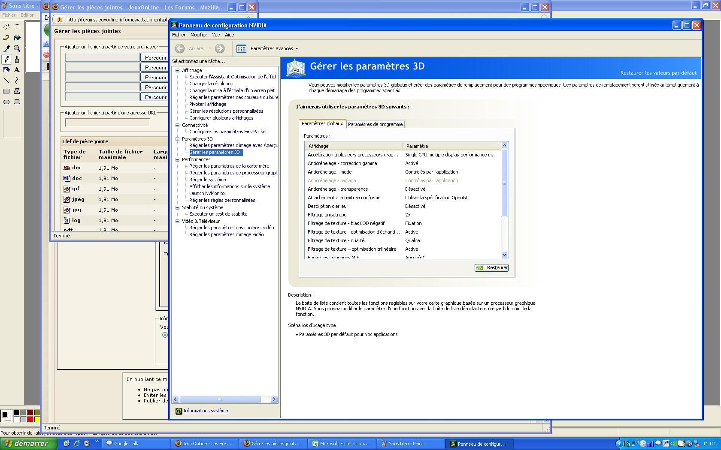Select Exécuter un test de stabilité
Image resolution: width=721 pixels, height=450 pixels.
click(x=218, y=214)
